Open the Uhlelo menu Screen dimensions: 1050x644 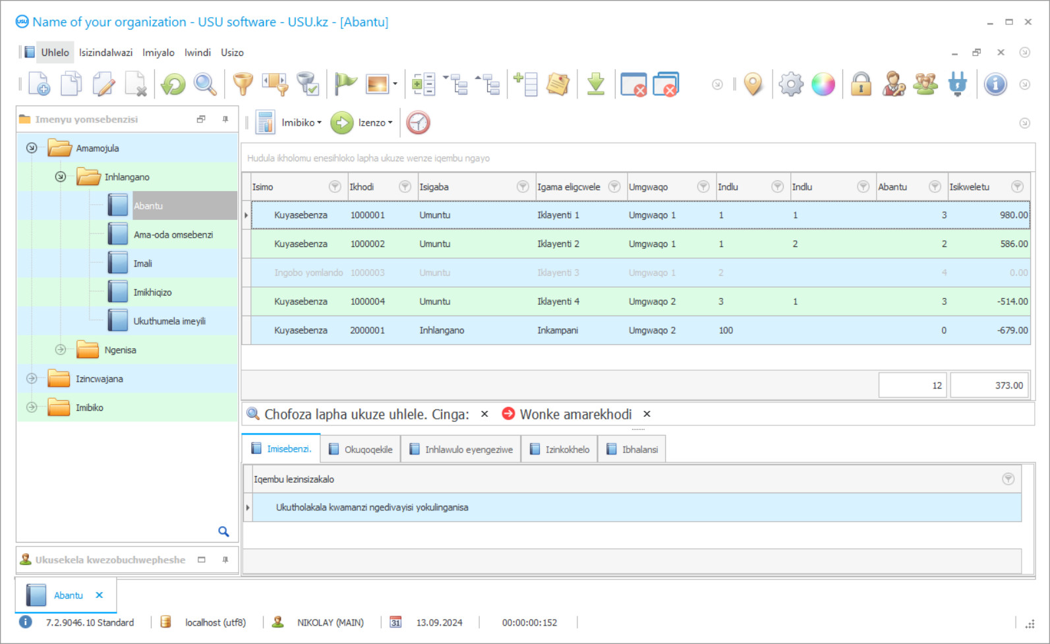tap(55, 53)
